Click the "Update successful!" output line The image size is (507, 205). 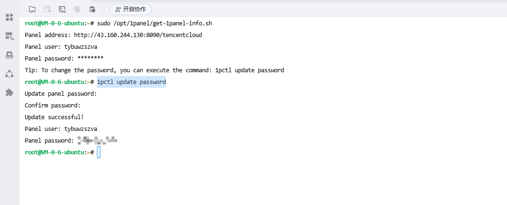[x=54, y=117]
